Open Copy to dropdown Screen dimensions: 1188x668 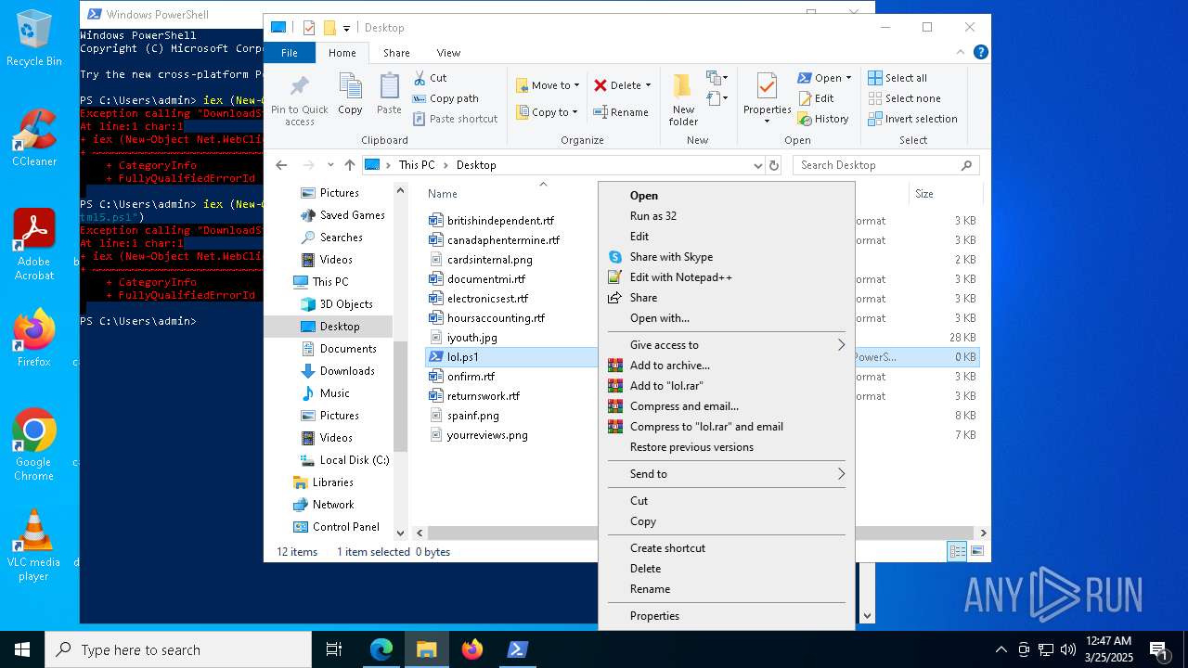[548, 112]
